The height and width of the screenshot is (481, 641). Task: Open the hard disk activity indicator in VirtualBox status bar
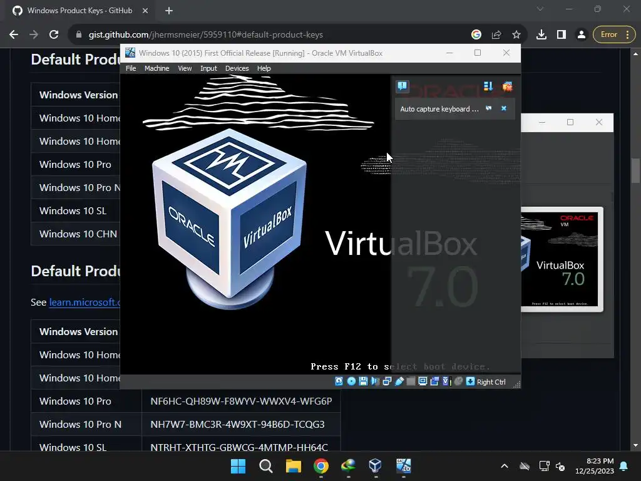(339, 381)
